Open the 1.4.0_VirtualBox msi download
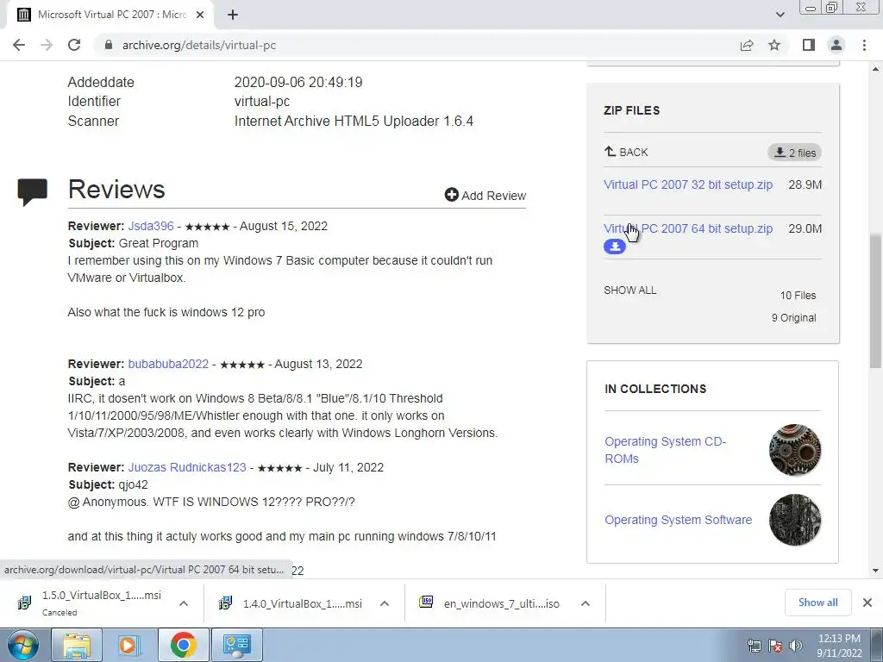The height and width of the screenshot is (662, 883). (291, 603)
